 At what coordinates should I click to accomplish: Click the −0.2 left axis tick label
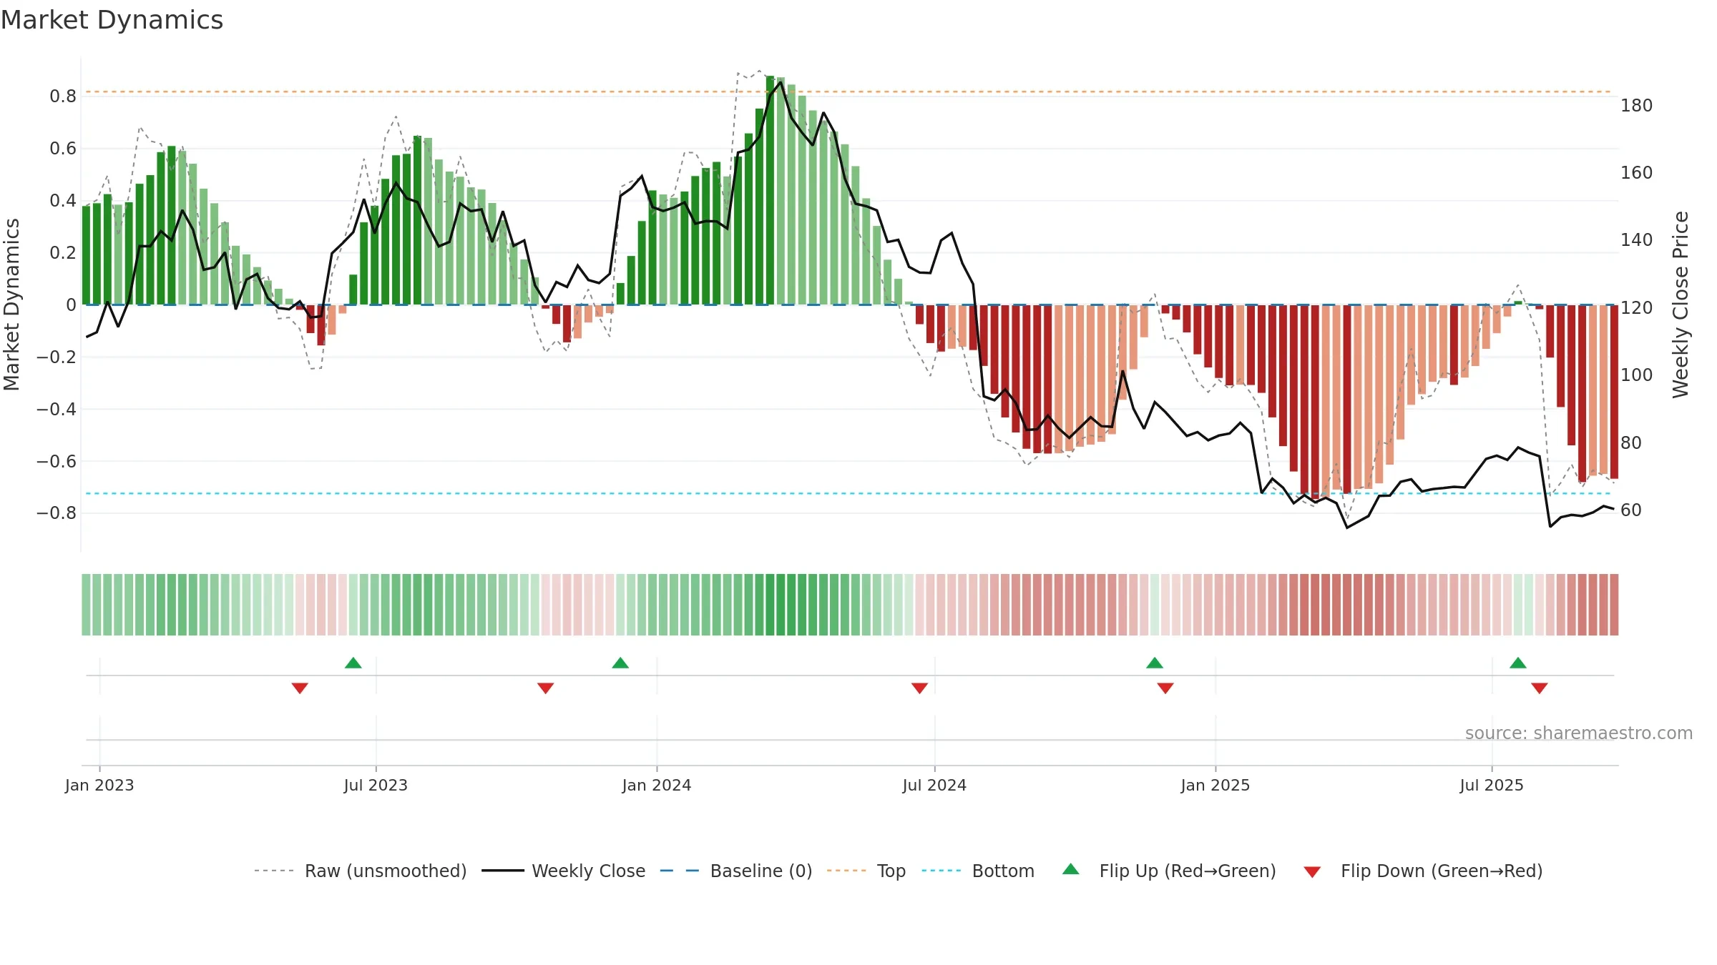57,357
